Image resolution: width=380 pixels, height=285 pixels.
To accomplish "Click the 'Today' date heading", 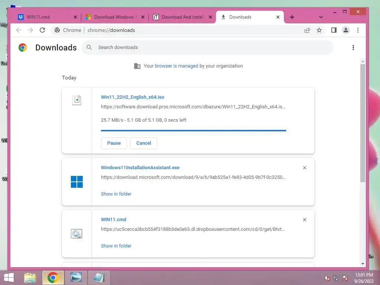I will click(69, 78).
